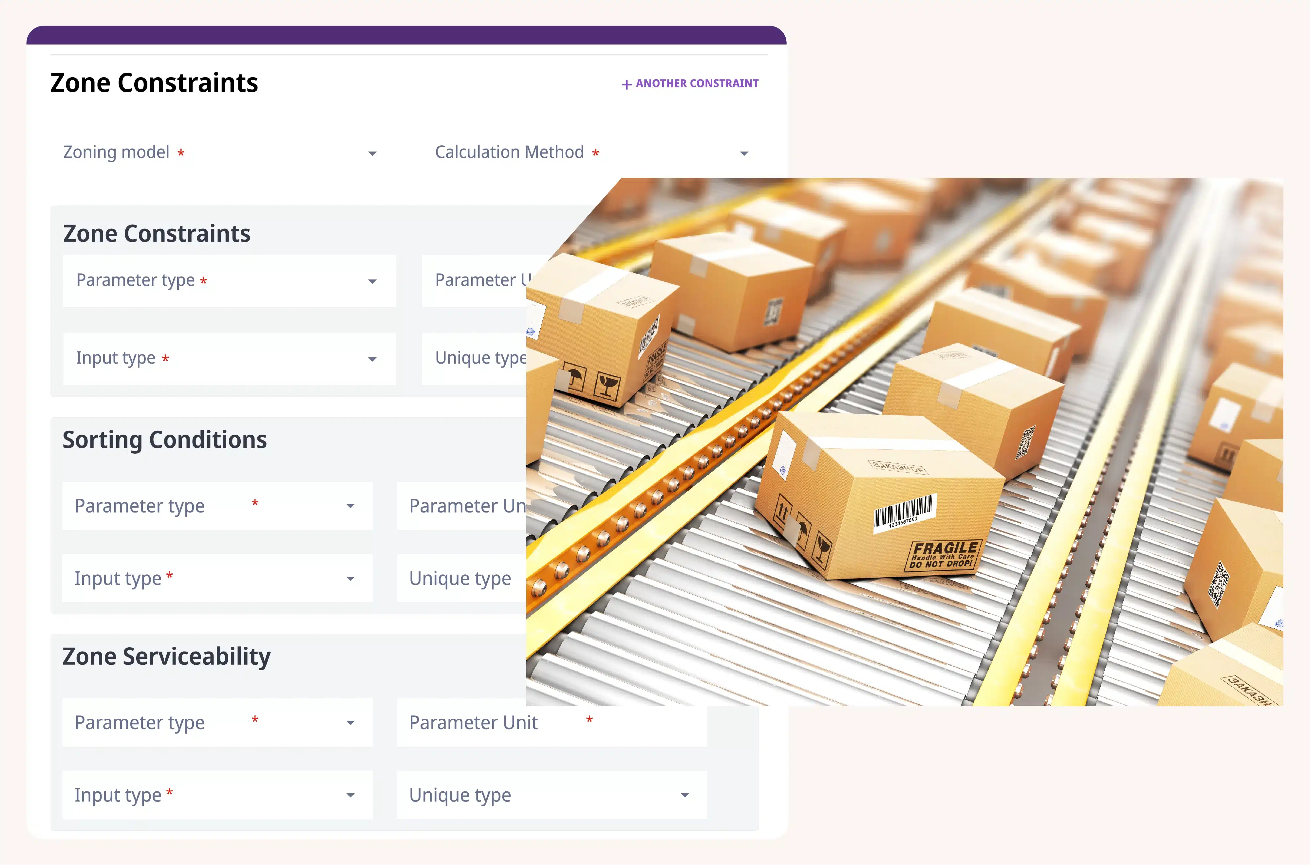Image resolution: width=1310 pixels, height=865 pixels.
Task: Click Parameter Unit field in Sorting Conditions
Action: tap(461, 506)
